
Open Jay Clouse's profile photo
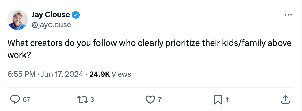pyautogui.click(x=17, y=19)
